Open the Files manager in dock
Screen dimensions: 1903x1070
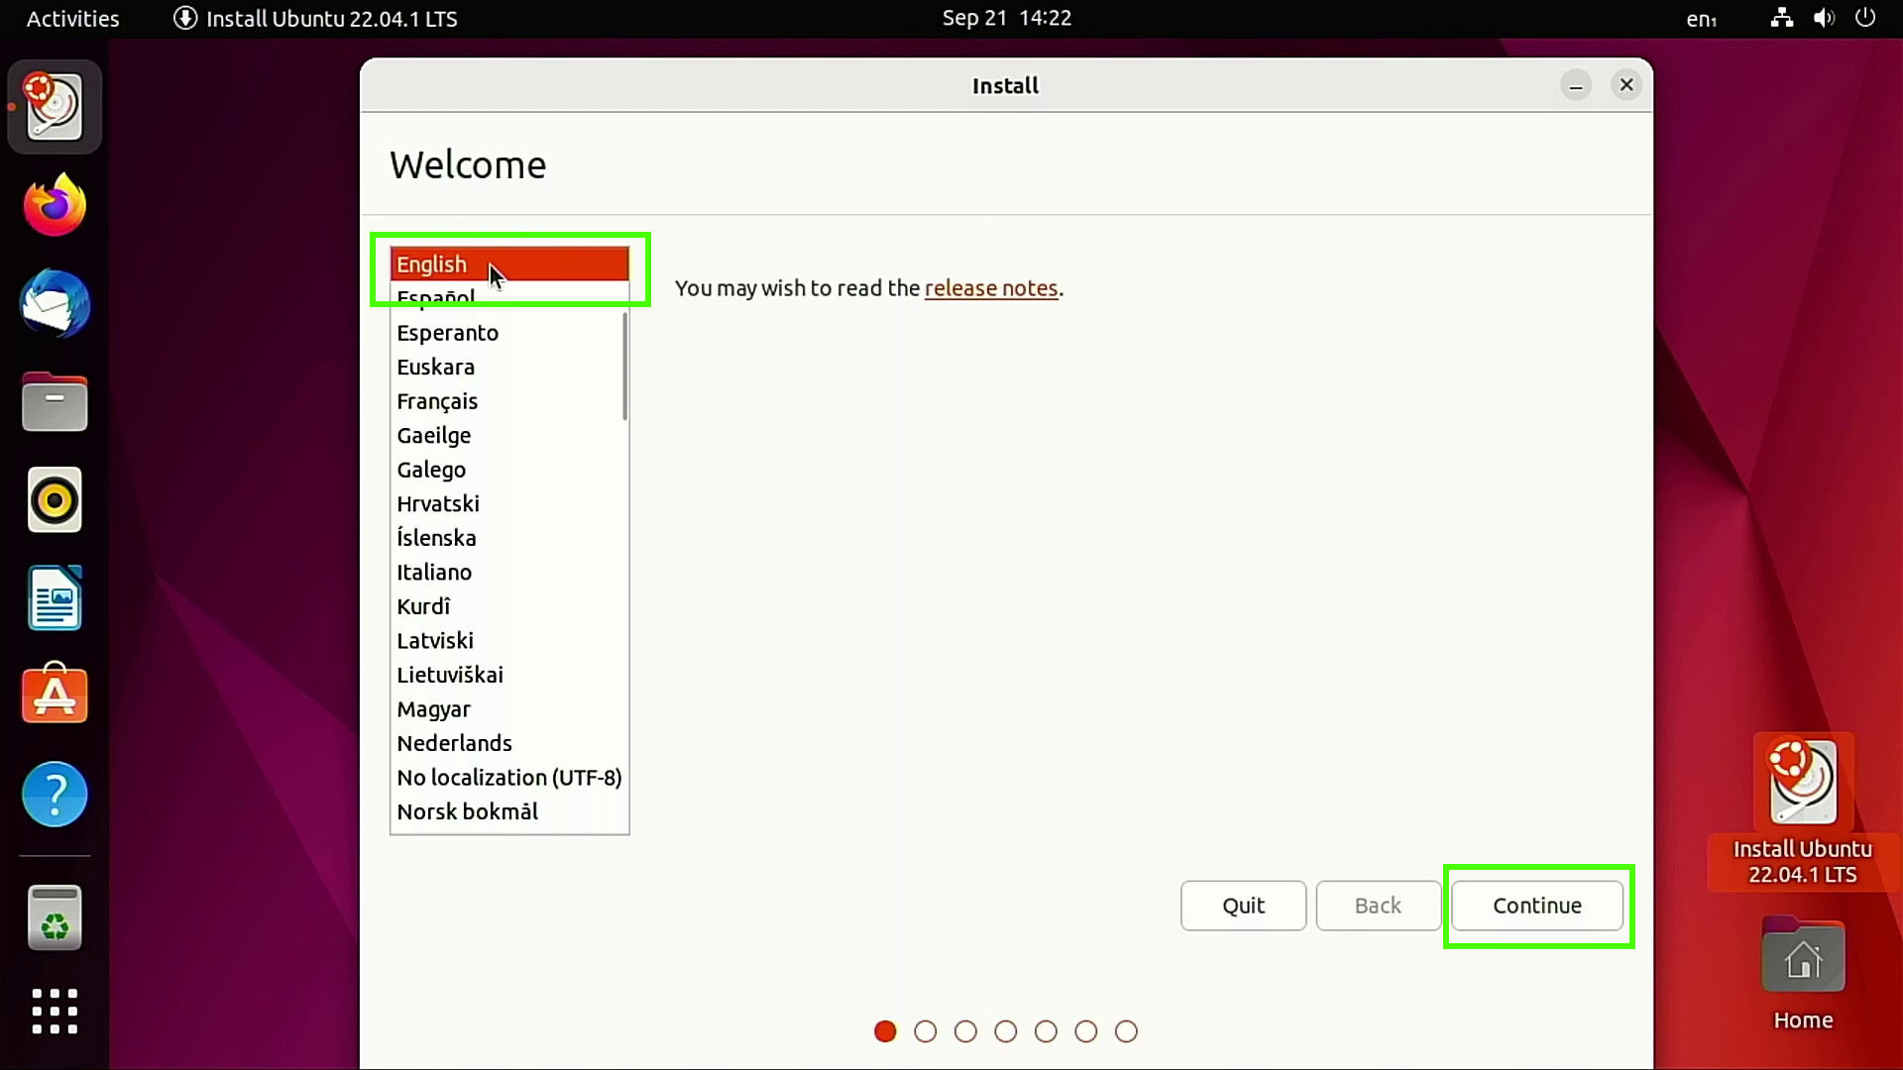pyautogui.click(x=55, y=401)
